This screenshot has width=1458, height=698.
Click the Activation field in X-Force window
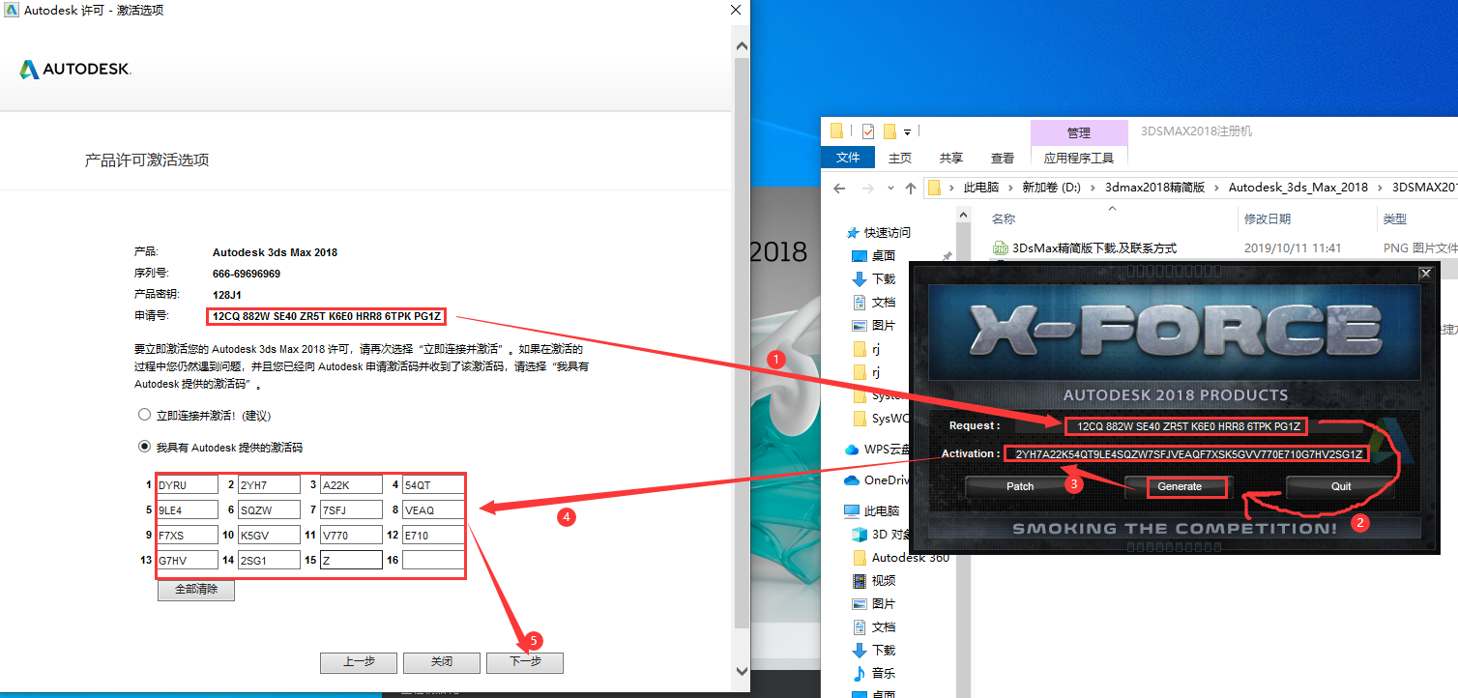(1188, 453)
